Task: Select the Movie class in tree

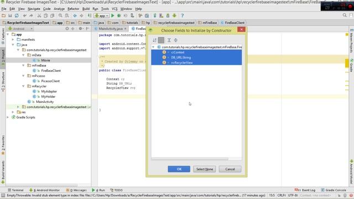Action: 45,60
